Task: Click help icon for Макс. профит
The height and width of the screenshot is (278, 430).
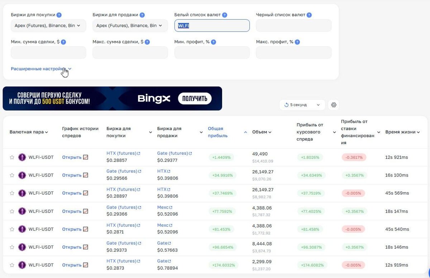Action: click(297, 42)
